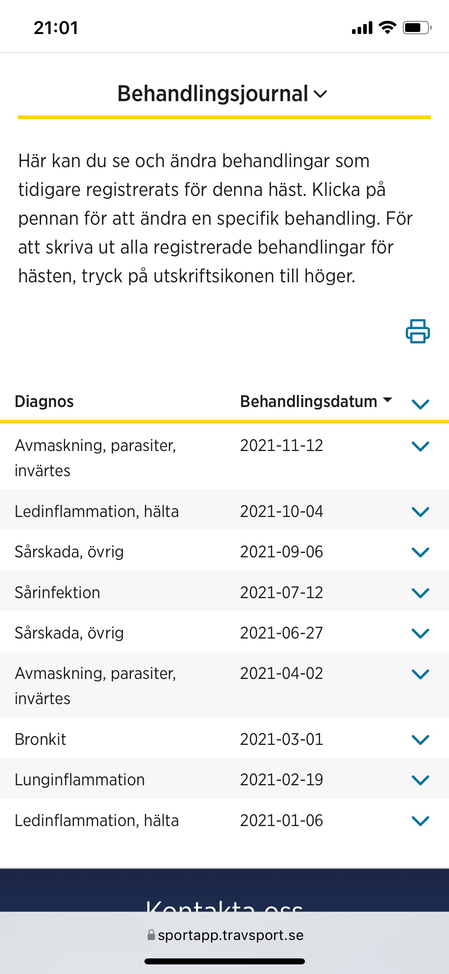Expand all rows via the header chevron
Viewport: 449px width, 974px height.
(x=420, y=404)
